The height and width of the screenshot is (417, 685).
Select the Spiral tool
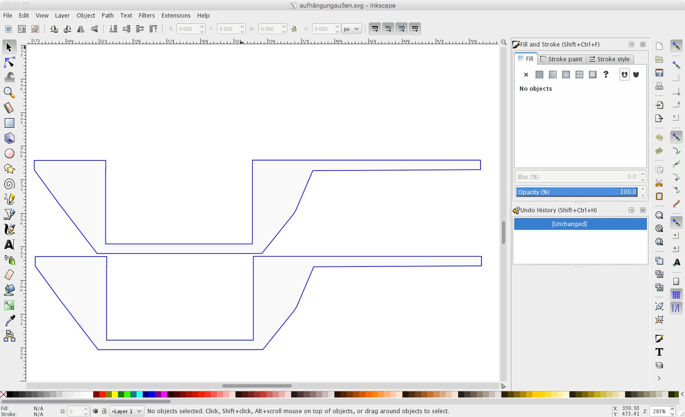tap(9, 184)
